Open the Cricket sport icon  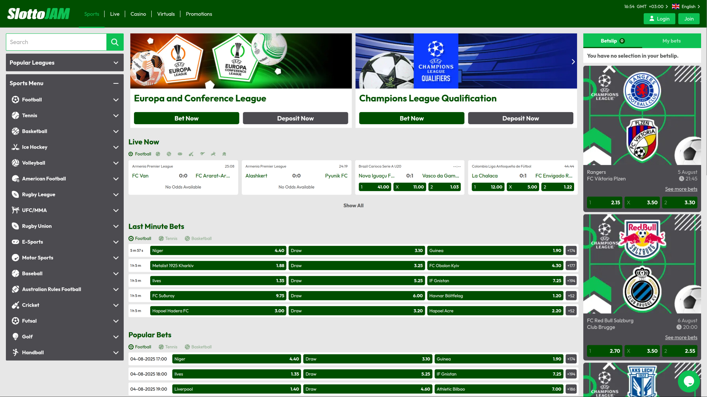(15, 305)
